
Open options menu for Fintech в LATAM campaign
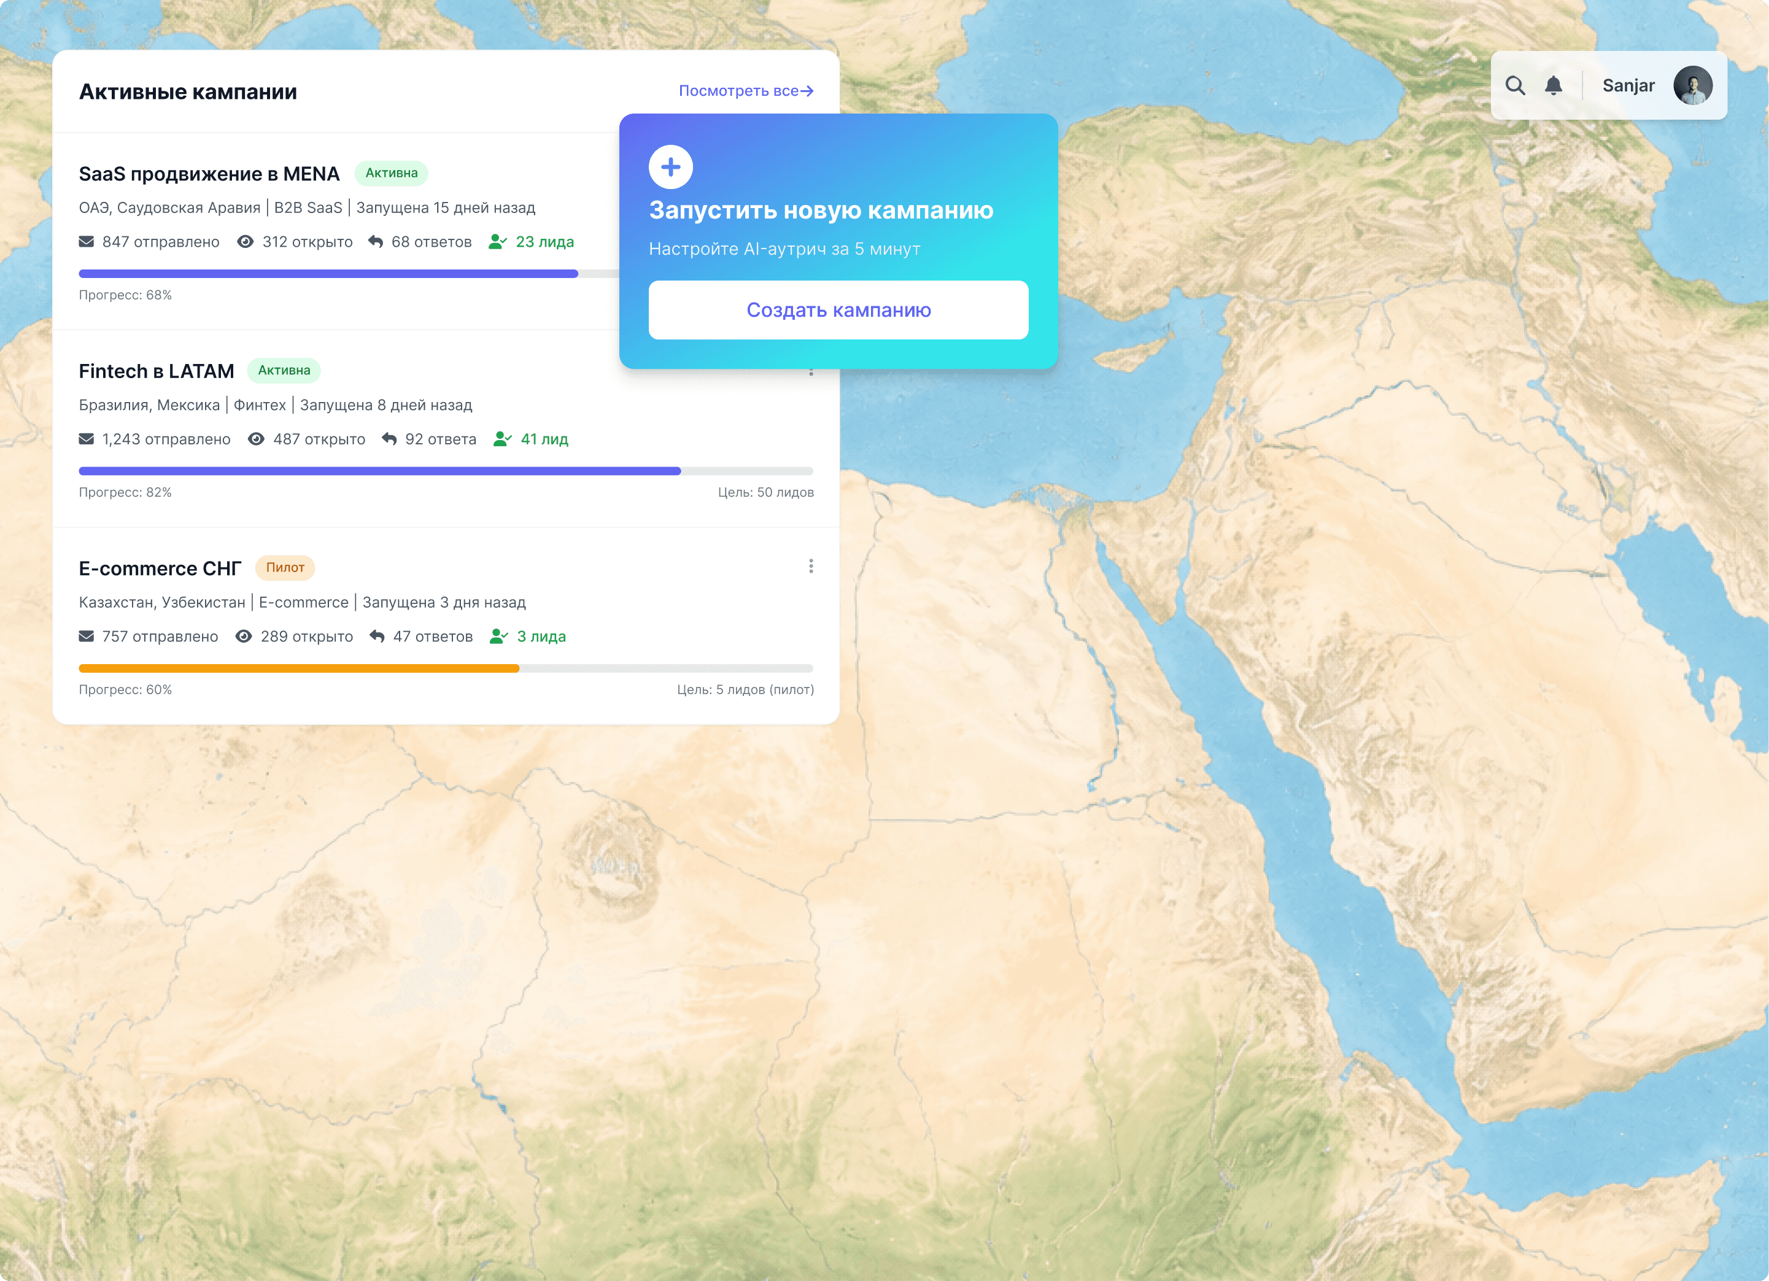click(811, 371)
